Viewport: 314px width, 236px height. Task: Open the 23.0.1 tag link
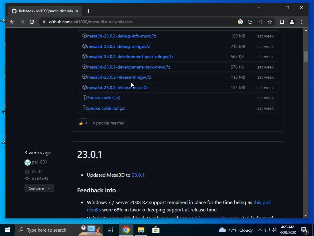(x=37, y=171)
